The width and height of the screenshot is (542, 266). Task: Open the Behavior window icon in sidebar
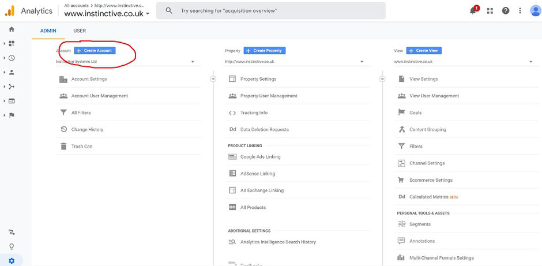12,101
